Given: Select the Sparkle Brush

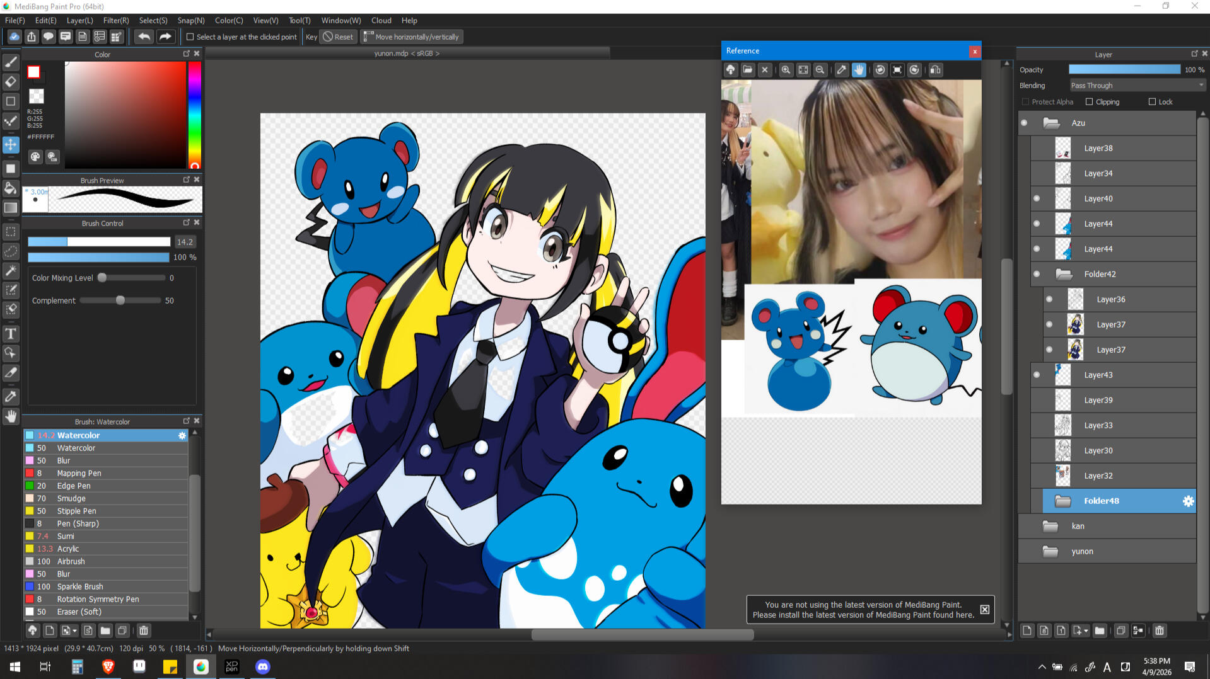Looking at the screenshot, I should [106, 586].
